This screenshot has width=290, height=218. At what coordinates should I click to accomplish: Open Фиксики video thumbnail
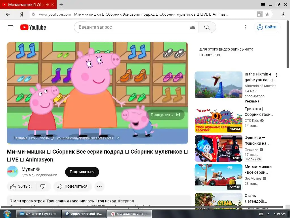coord(218,148)
